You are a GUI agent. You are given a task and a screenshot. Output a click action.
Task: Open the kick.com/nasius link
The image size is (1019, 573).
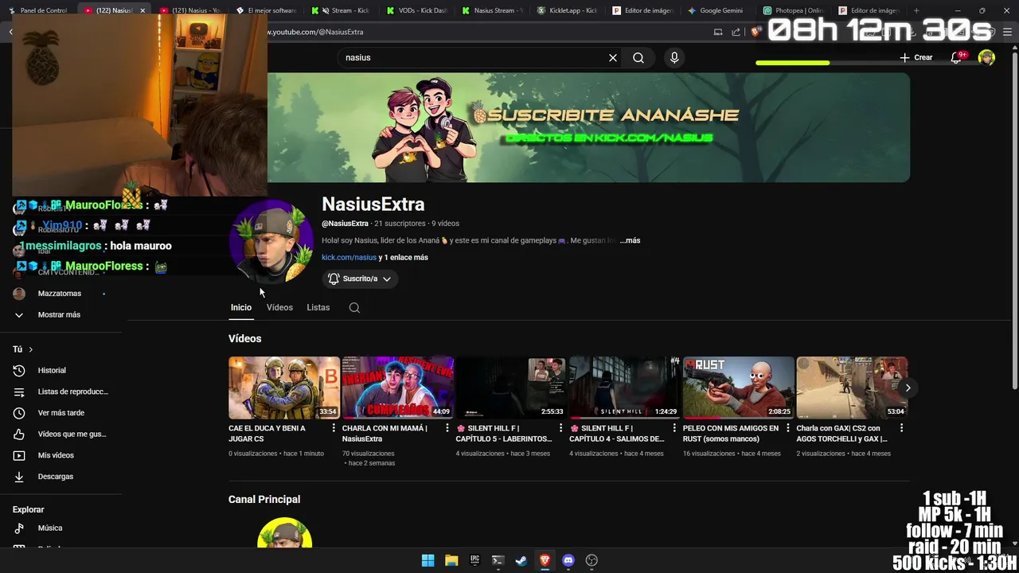(x=349, y=257)
